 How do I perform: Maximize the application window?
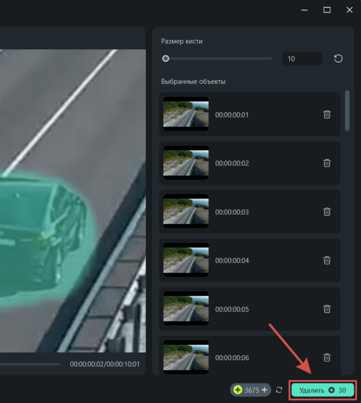tap(327, 10)
